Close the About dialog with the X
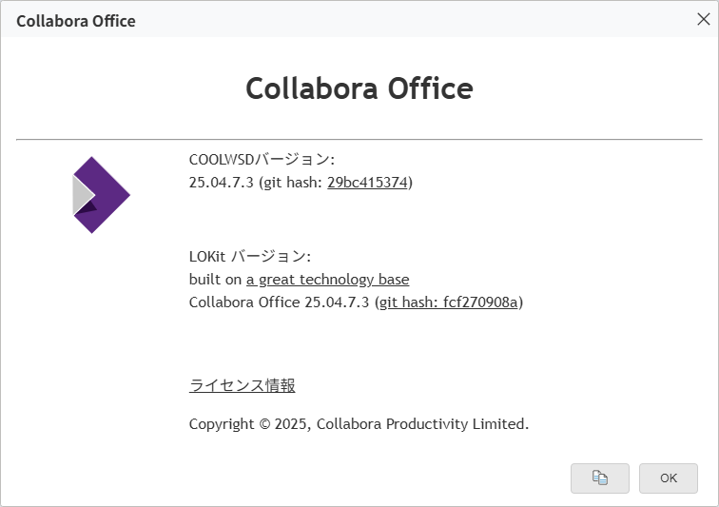 (704, 19)
